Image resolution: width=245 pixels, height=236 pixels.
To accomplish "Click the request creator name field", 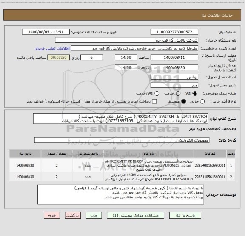I will click(134, 48).
